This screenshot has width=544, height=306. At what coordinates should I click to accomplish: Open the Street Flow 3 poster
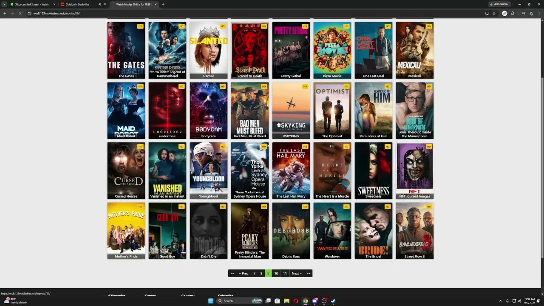tap(415, 231)
